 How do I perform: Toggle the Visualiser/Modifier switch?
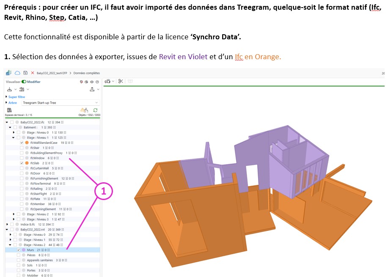point(24,82)
